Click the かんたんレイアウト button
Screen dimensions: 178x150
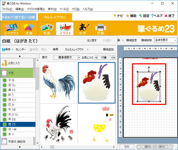(x=74, y=49)
